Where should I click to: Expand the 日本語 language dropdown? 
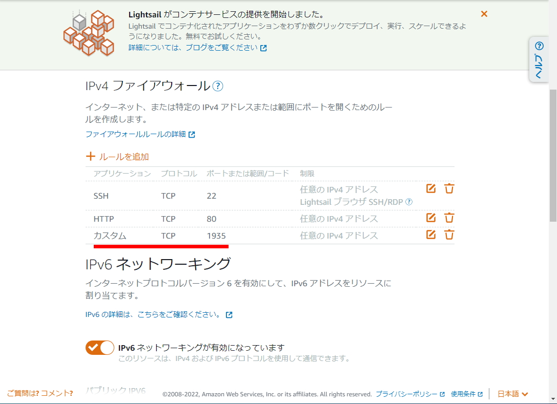pos(512,394)
